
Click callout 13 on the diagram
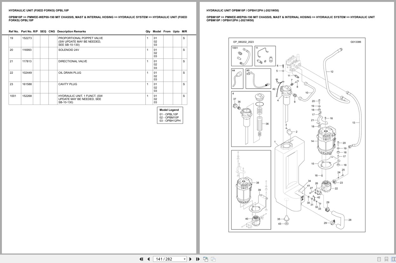(354, 123)
